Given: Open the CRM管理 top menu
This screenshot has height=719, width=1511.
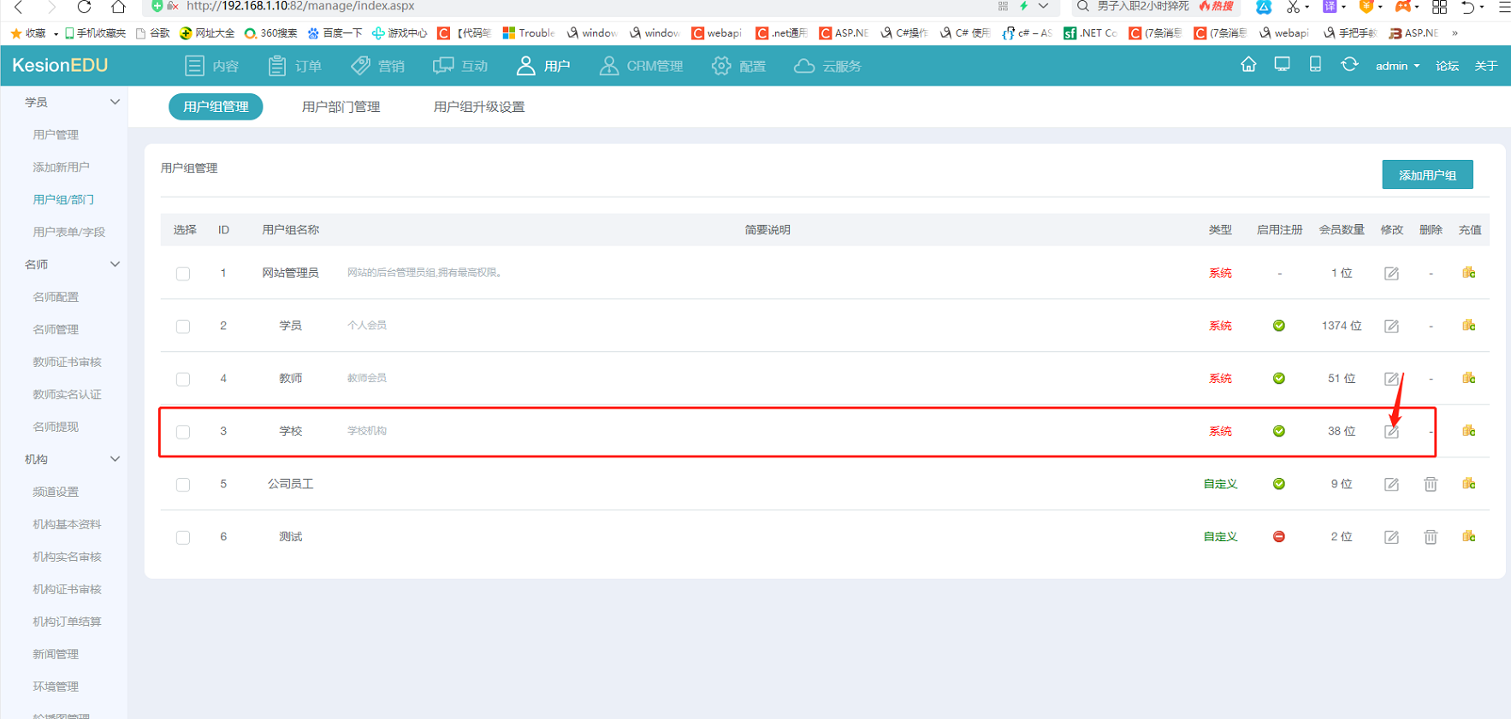Looking at the screenshot, I should [x=641, y=66].
